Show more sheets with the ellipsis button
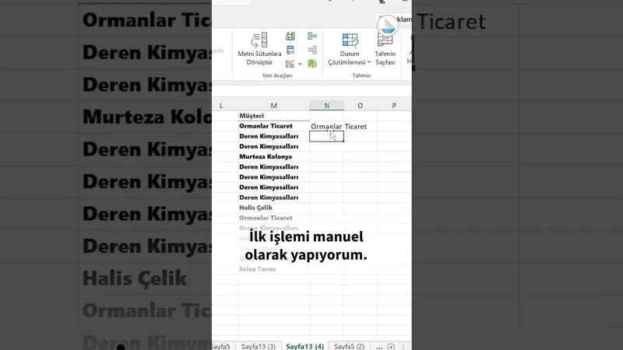The image size is (623, 350). [379, 347]
